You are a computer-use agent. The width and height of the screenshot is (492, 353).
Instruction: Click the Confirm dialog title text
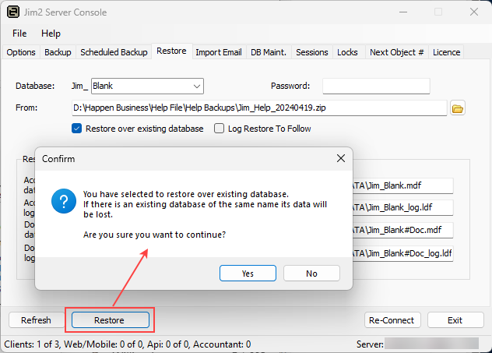pos(58,159)
